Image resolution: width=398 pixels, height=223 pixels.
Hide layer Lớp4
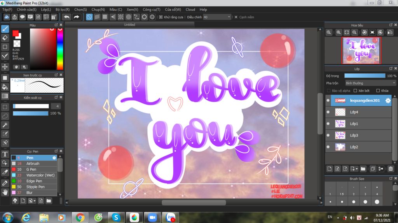click(x=328, y=112)
